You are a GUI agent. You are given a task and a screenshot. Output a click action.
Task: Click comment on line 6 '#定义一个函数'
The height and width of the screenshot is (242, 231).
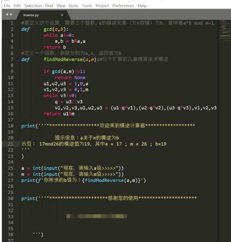[x=72, y=53]
